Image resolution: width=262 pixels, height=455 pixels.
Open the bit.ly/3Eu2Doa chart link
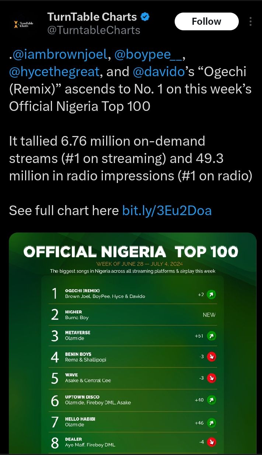pos(167,210)
